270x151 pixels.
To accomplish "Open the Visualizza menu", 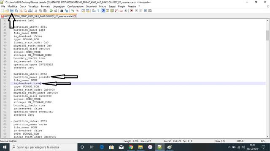I will click(33, 6).
